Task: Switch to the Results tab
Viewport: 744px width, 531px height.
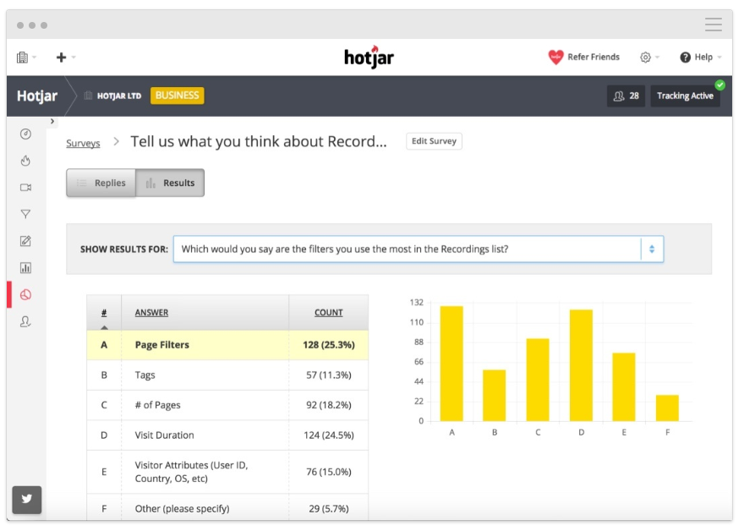Action: pyautogui.click(x=170, y=183)
